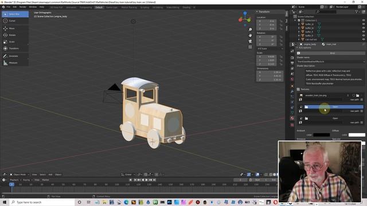367x206 pixels.
Task: Open the viewport Add menu
Action: click(x=50, y=175)
